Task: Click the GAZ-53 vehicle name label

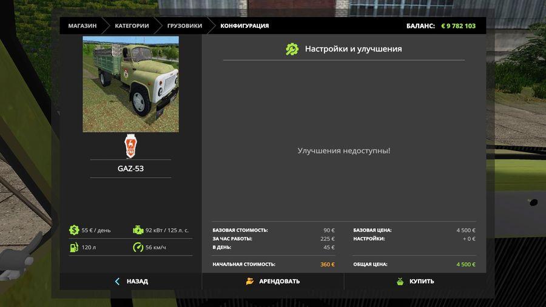Action: (x=130, y=169)
